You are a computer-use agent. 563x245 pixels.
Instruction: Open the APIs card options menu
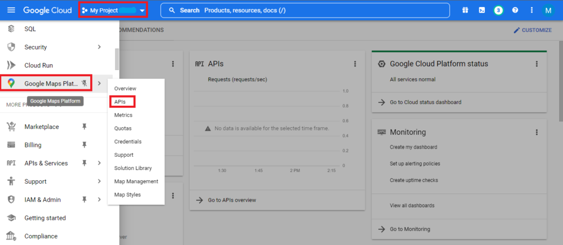pyautogui.click(x=355, y=64)
